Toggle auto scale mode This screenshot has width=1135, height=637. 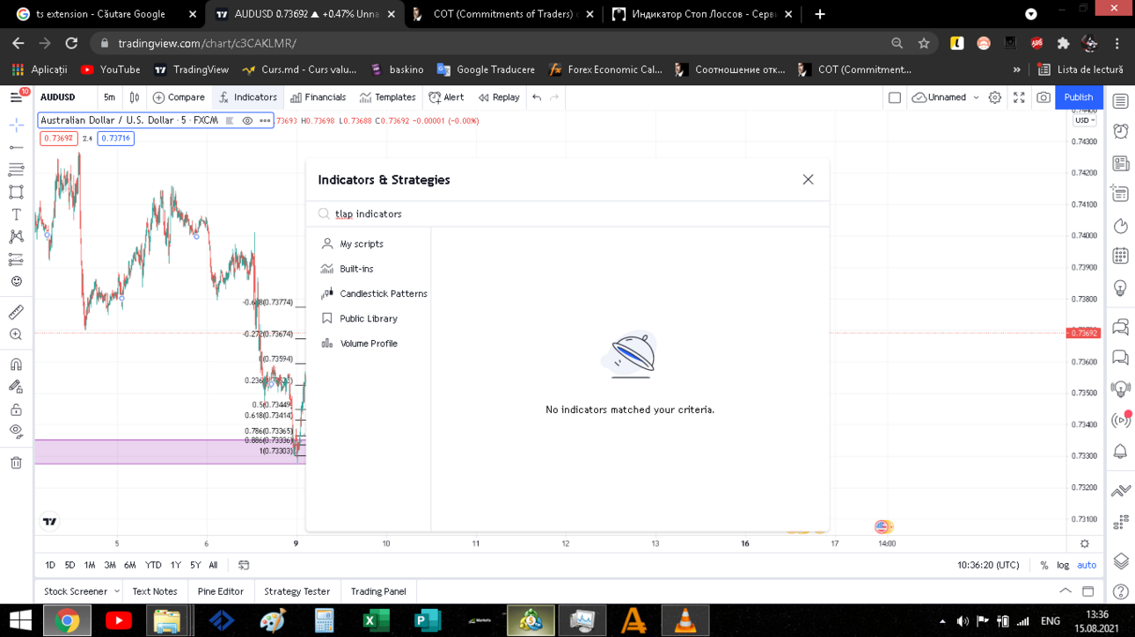point(1087,565)
